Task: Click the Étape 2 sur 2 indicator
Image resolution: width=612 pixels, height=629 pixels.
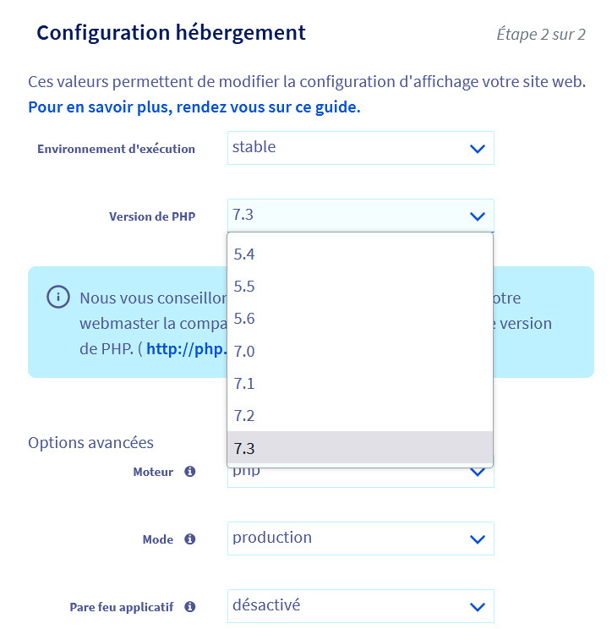Action: click(540, 35)
